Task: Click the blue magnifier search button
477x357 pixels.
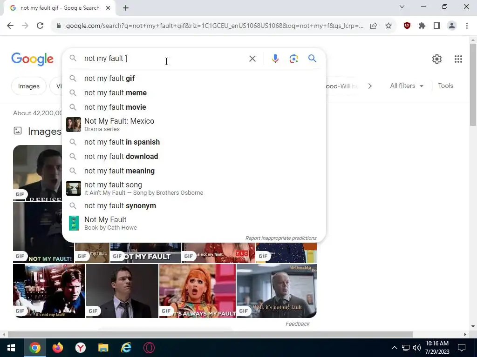Action: (312, 58)
